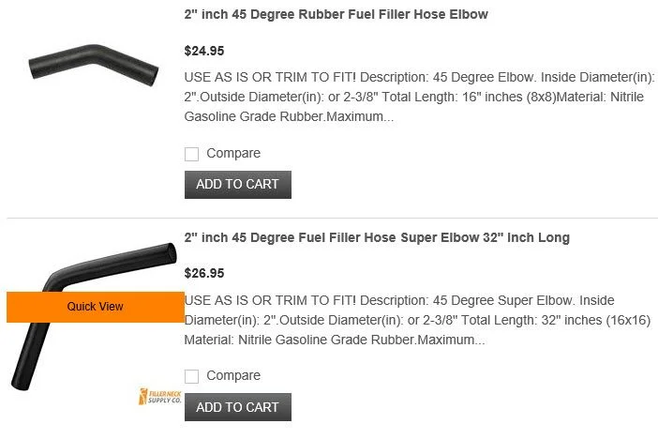
Task: Add the $26.95 Super Elbow to cart
Action: pos(237,407)
